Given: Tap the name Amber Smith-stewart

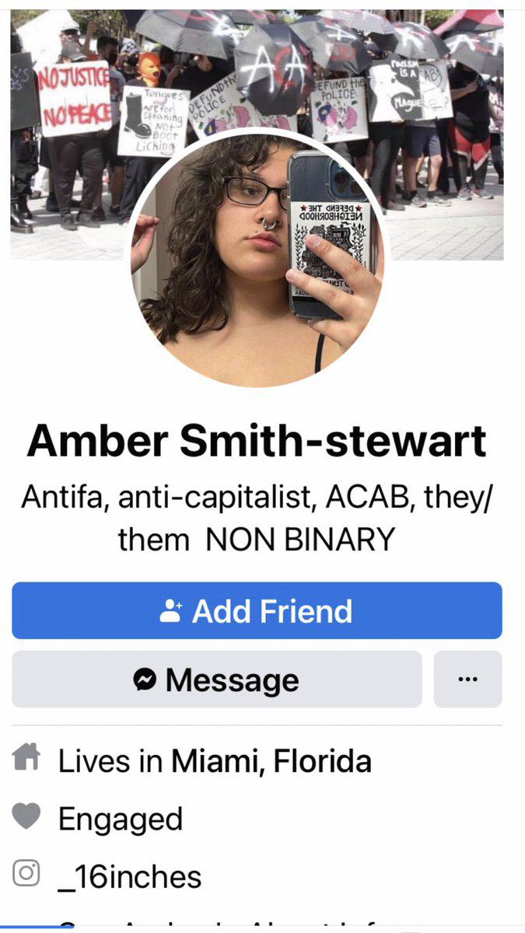Looking at the screenshot, I should coord(257,441).
